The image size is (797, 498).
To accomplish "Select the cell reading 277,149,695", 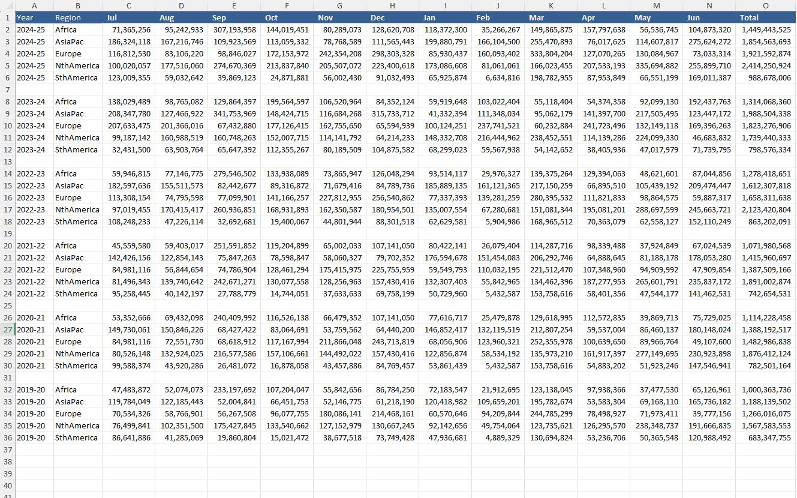I will click(x=656, y=353).
